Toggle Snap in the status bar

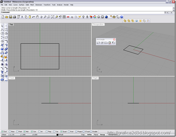[83, 135]
